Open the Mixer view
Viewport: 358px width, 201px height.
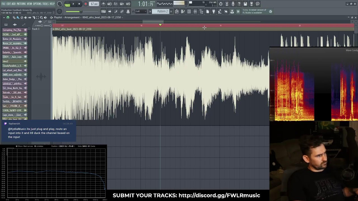[x=195, y=11]
